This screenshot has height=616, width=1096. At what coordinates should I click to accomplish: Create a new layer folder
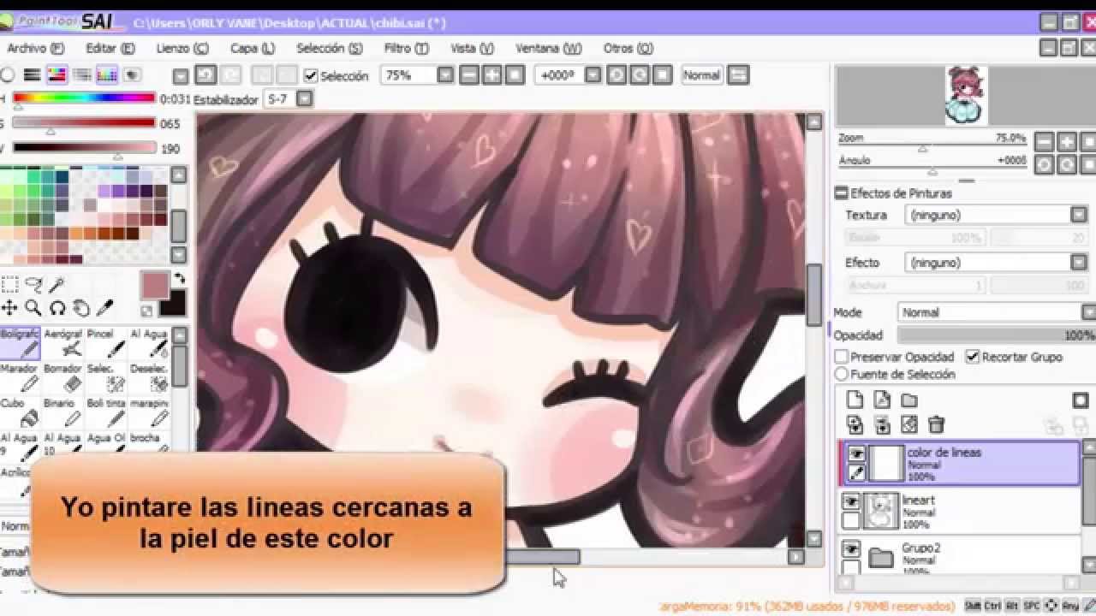click(909, 400)
